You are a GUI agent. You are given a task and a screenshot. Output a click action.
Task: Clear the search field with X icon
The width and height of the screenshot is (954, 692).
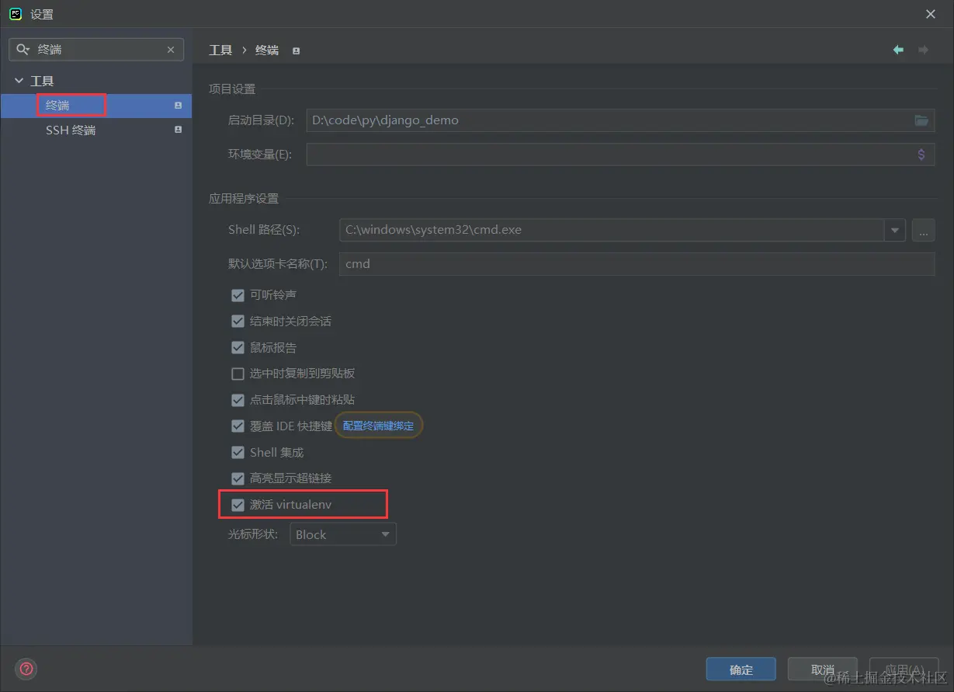click(x=171, y=50)
